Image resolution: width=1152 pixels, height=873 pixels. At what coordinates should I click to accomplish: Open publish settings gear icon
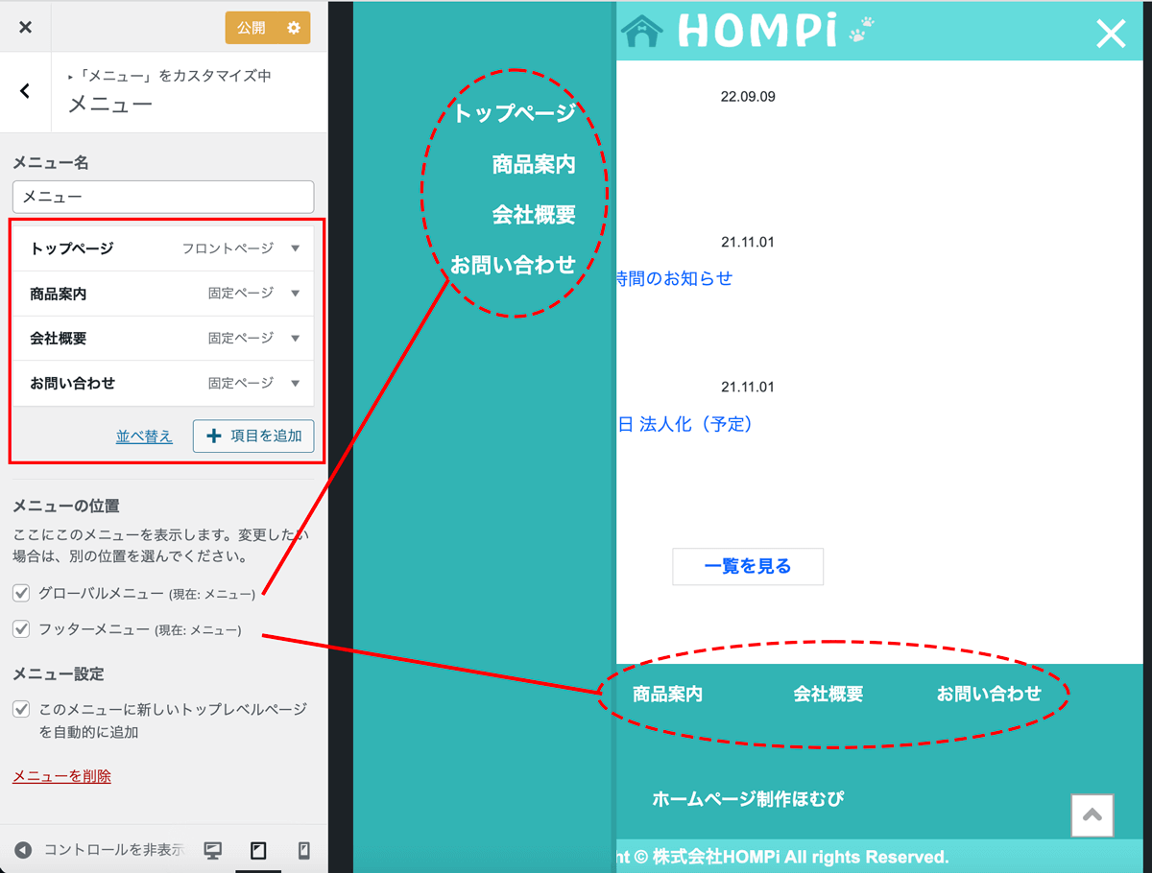294,28
